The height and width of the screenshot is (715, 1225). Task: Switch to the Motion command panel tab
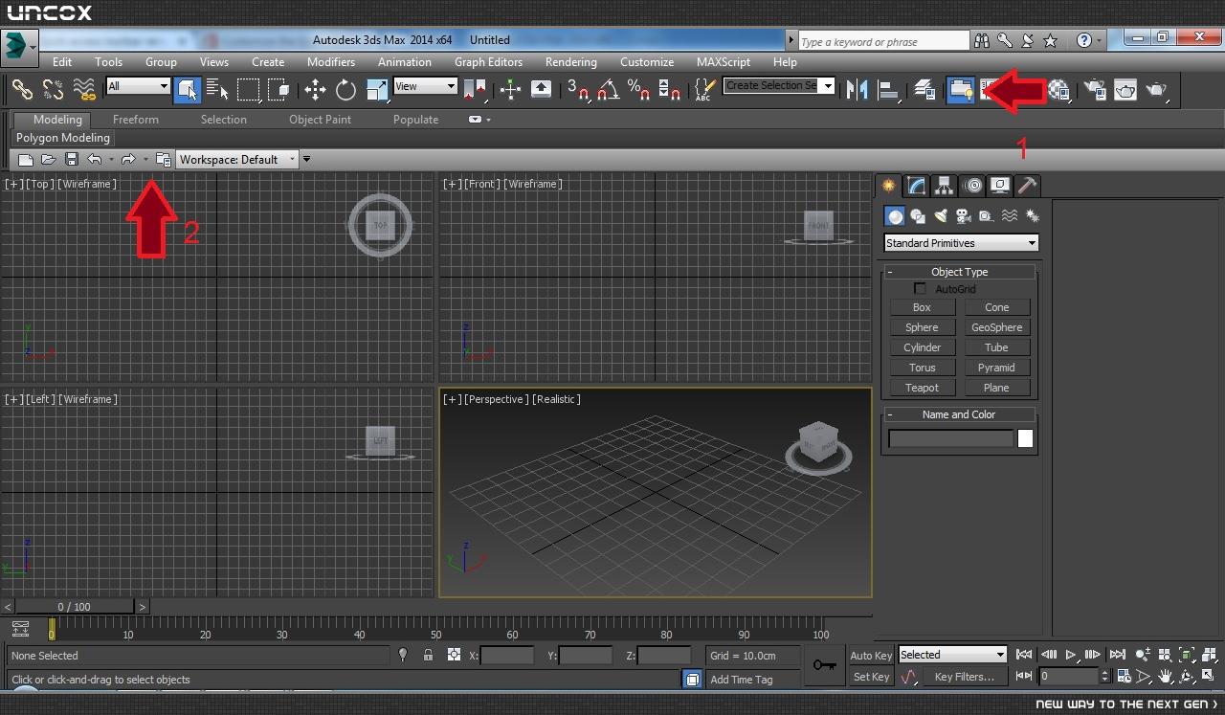pyautogui.click(x=972, y=186)
